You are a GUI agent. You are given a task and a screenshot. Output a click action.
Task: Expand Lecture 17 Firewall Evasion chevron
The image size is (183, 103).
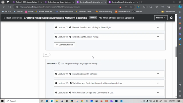coord(158,27)
